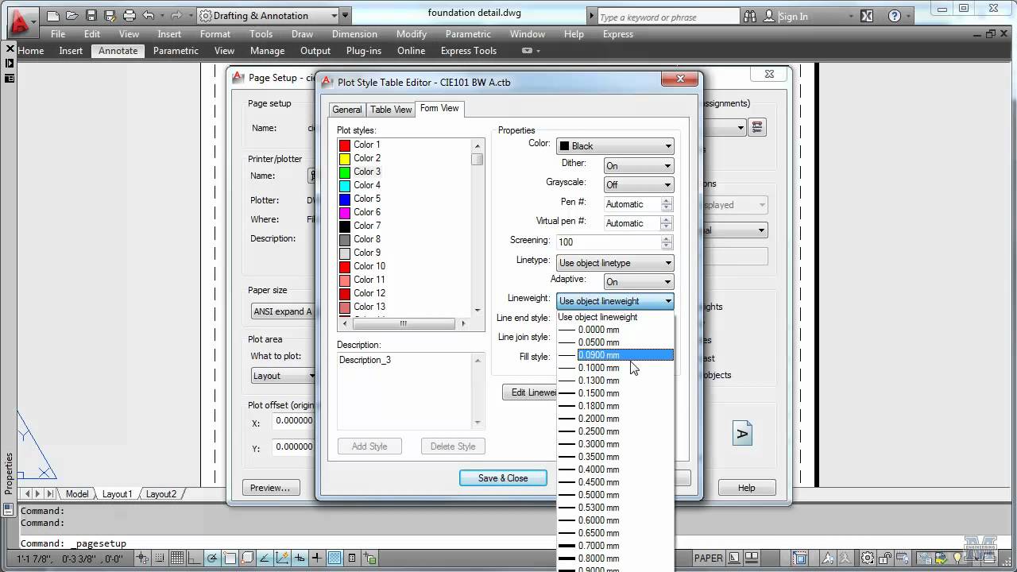
Task: Collapse the Lineweight dropdown
Action: click(615, 301)
